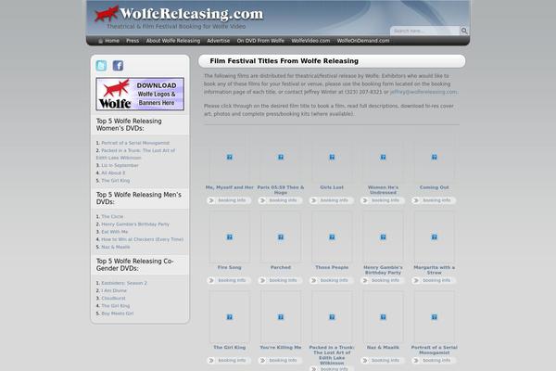556x371 pixels.
Task: Click the Fire Song title link
Action: (230, 267)
